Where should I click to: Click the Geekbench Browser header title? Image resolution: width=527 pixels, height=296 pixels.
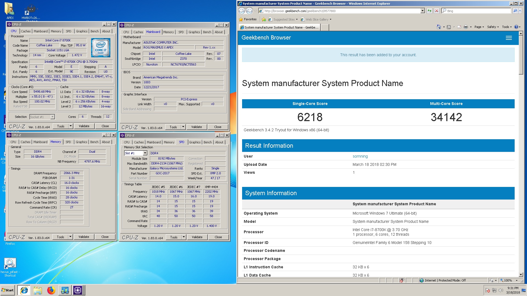click(x=266, y=38)
